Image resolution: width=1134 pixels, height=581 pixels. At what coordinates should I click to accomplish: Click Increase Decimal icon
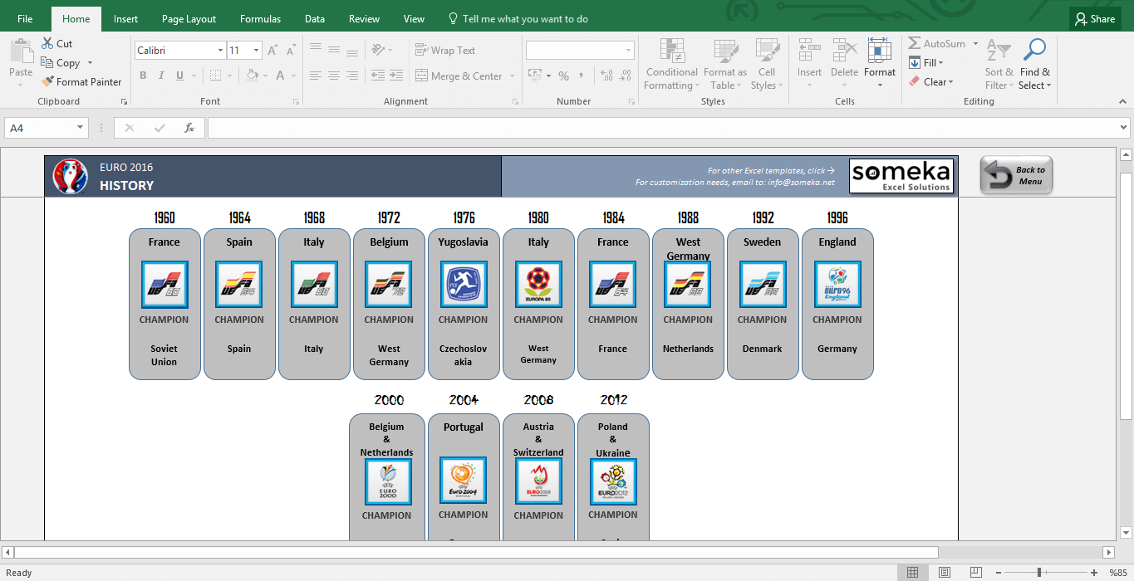point(606,76)
